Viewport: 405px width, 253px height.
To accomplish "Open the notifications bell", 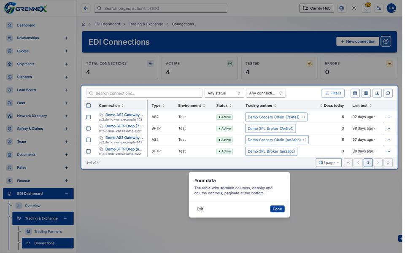I will pos(367,8).
